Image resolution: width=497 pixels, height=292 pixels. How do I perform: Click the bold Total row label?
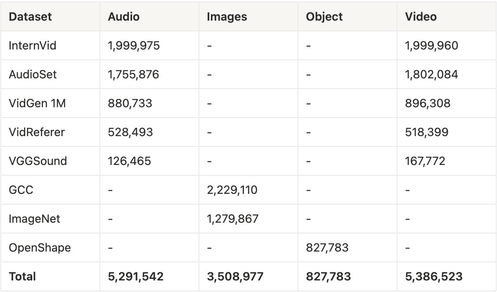pyautogui.click(x=22, y=276)
